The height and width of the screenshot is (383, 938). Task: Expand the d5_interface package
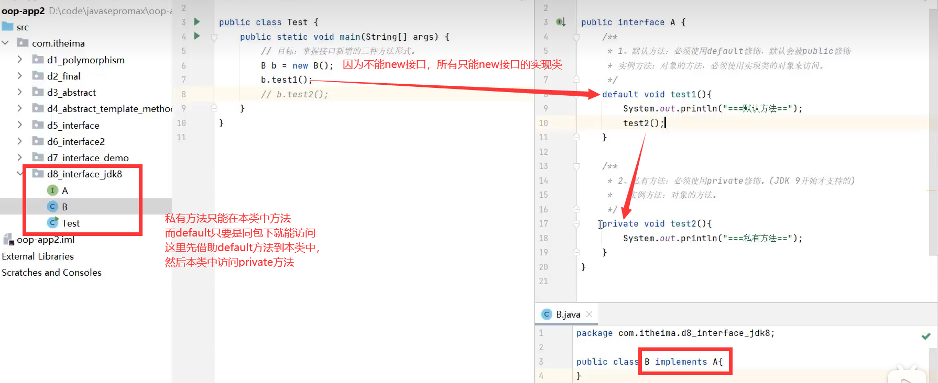20,125
